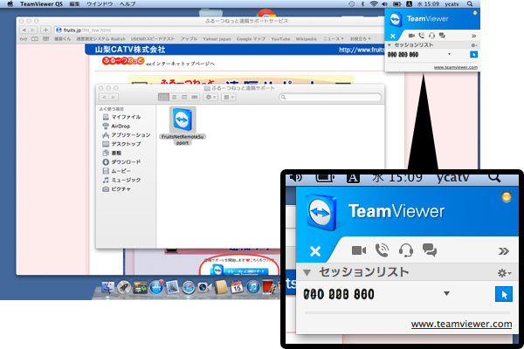Open Wikipedia bookmark in Safari
This screenshot has height=349, width=524.
pyautogui.click(x=307, y=39)
